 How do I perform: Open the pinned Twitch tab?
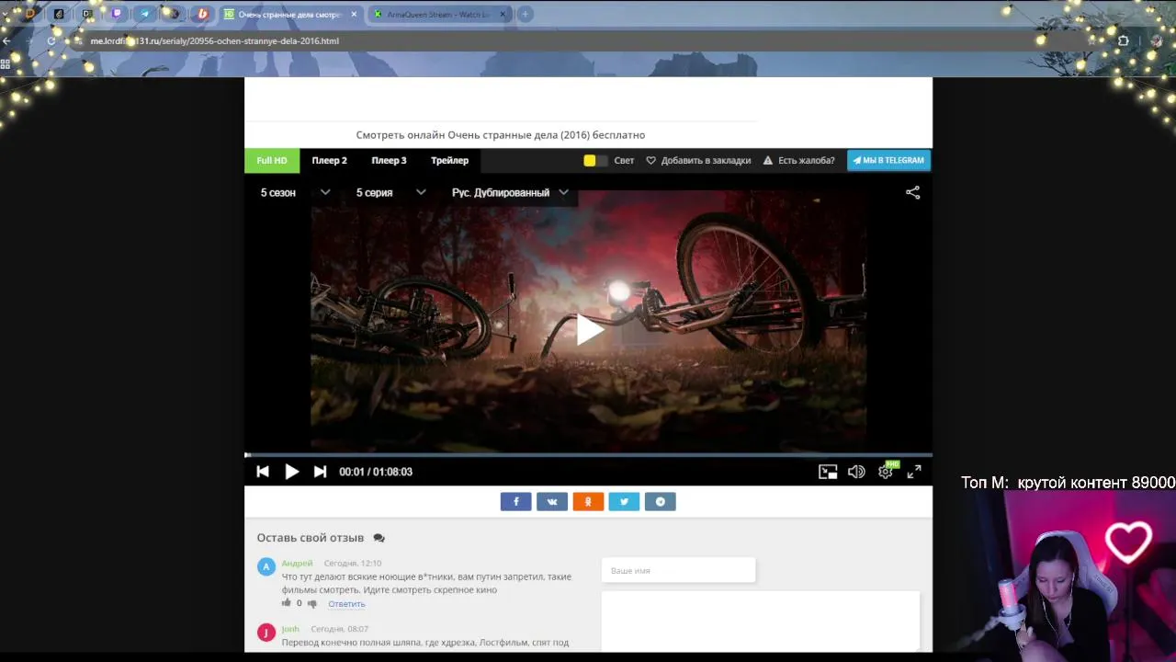pos(117,14)
